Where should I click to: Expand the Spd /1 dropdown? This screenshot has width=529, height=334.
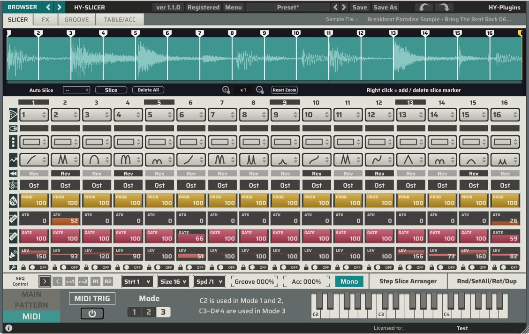click(210, 281)
